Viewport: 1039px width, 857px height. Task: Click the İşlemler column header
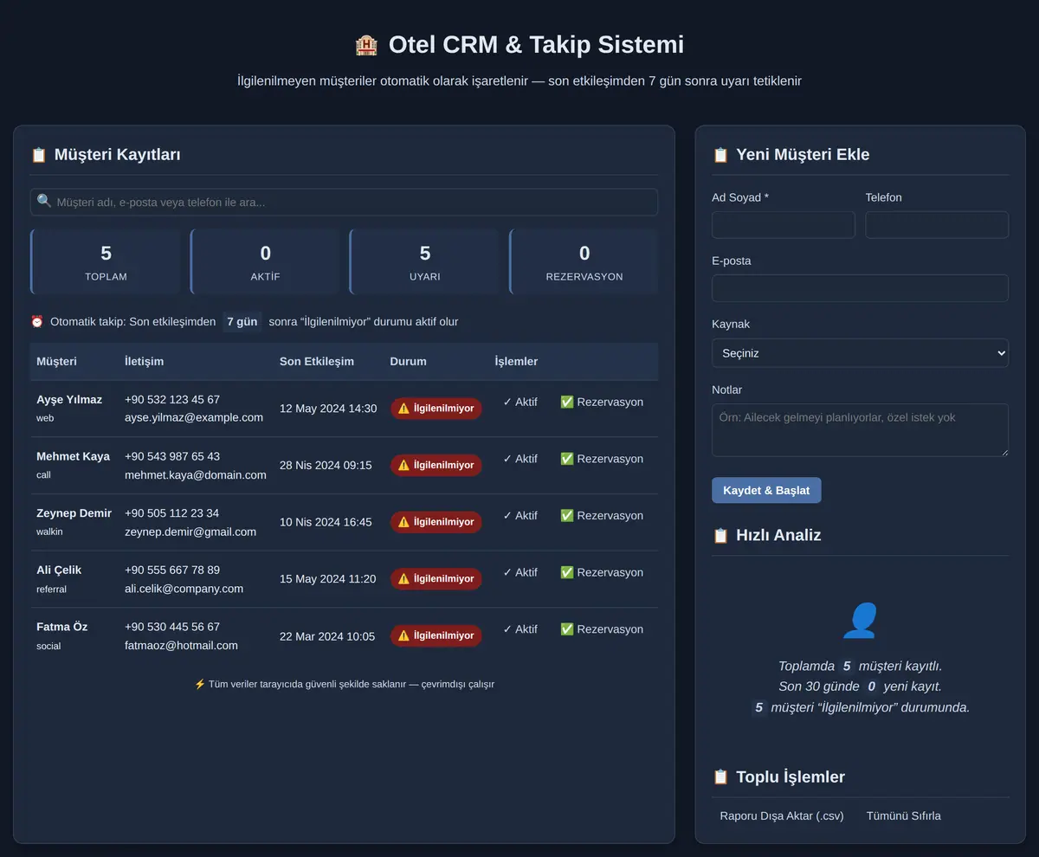[x=516, y=362]
